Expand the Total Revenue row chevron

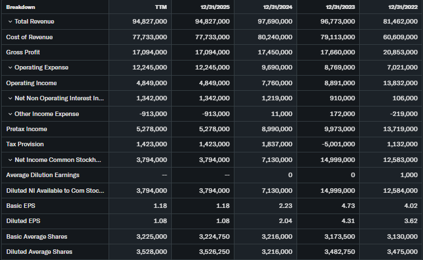tap(10, 21)
